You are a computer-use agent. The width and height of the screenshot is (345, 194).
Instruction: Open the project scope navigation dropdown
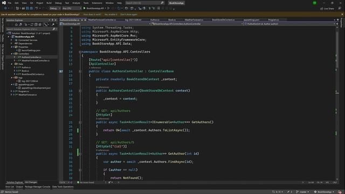tap(105, 24)
